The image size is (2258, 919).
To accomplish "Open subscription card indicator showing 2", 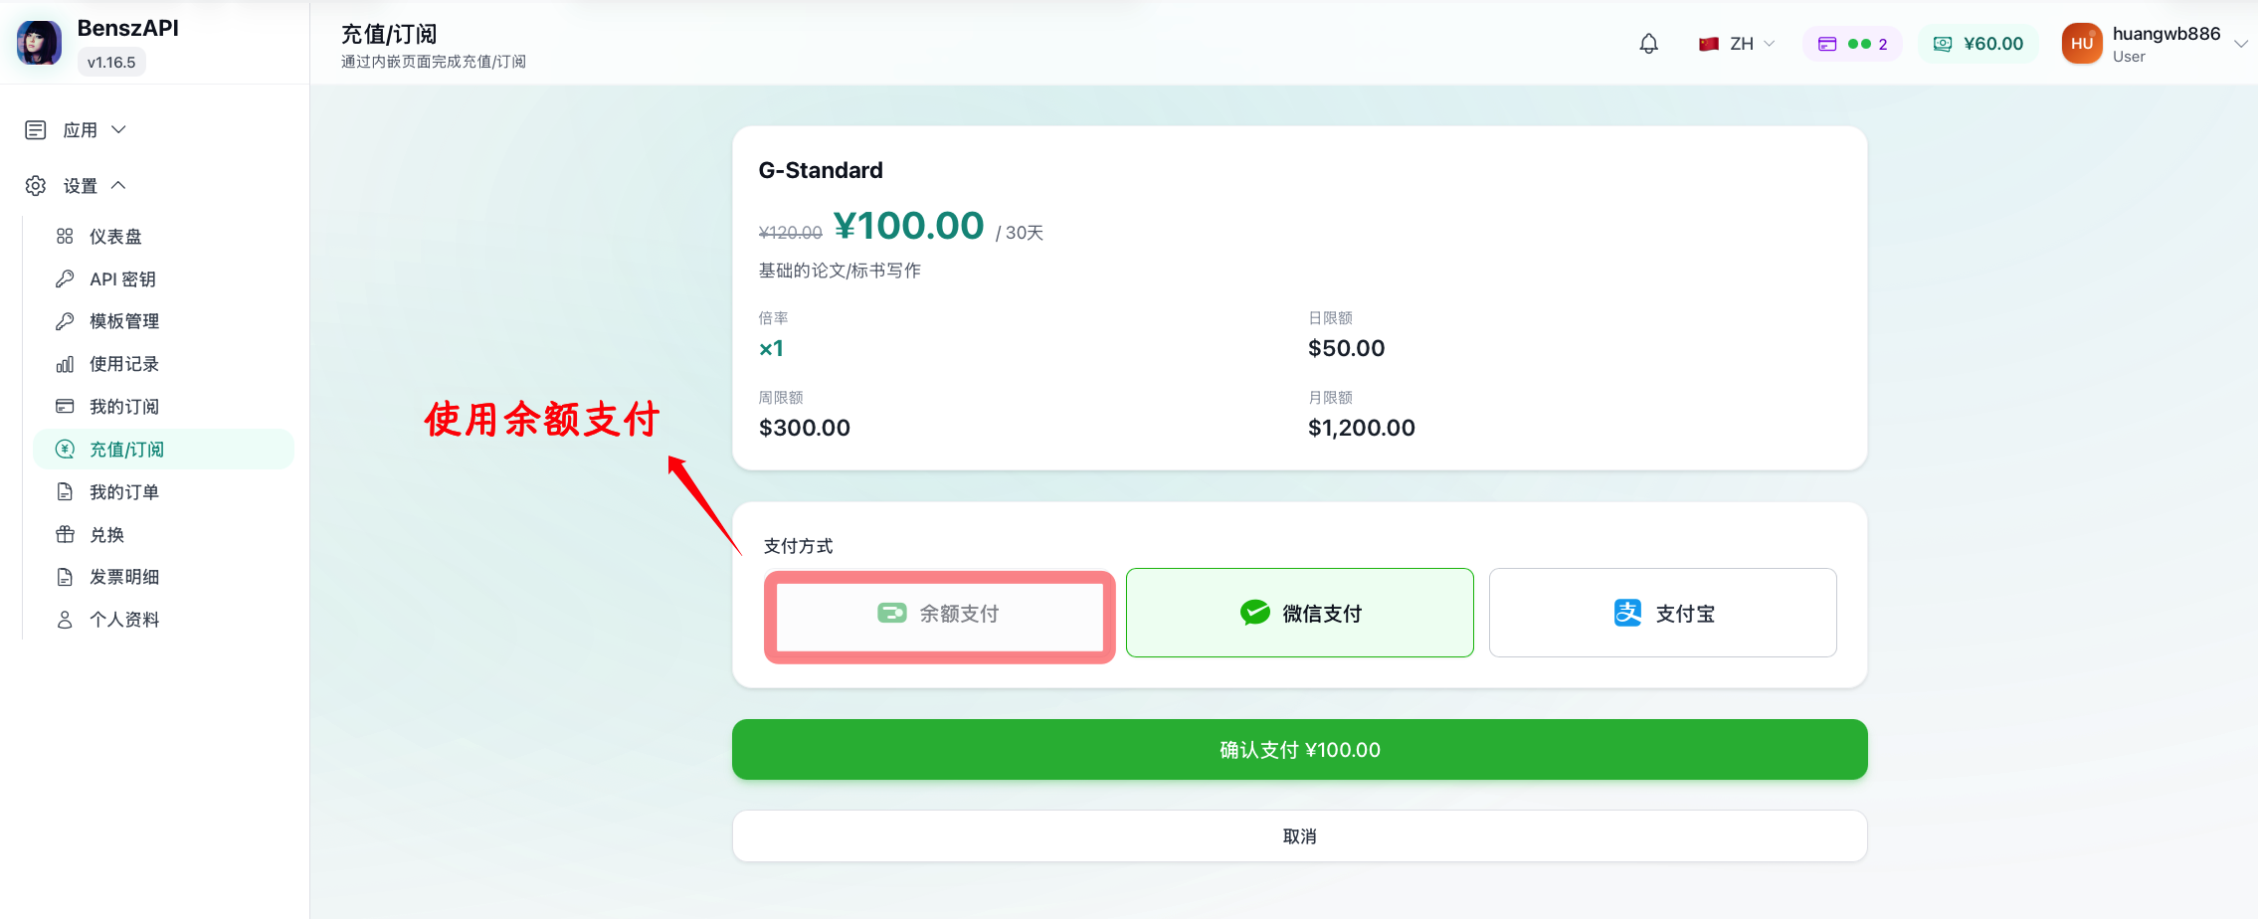I will pos(1852,44).
